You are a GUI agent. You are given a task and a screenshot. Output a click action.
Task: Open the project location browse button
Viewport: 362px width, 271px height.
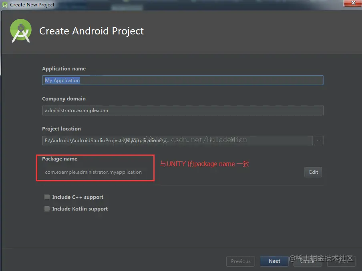(x=319, y=141)
